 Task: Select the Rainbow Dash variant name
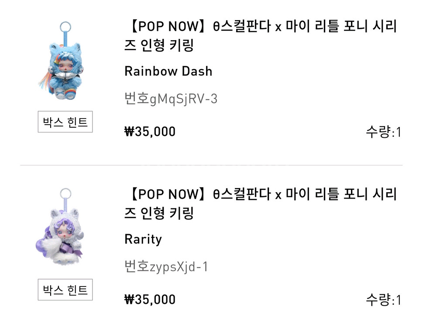point(168,71)
